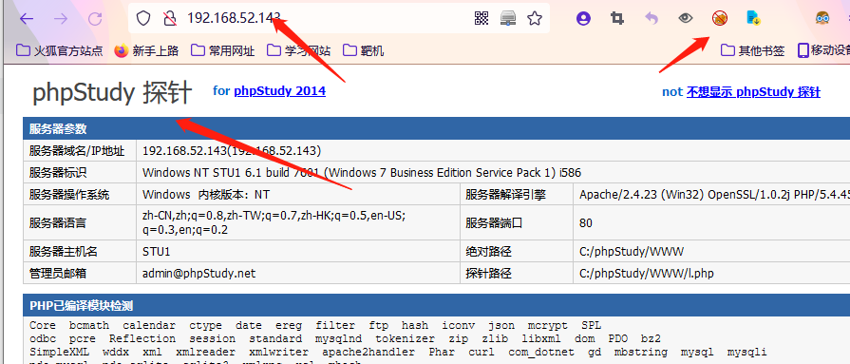Click the 不想显示 phpStudy 探针 link
Viewport: 850px width, 364px height.
coord(753,92)
